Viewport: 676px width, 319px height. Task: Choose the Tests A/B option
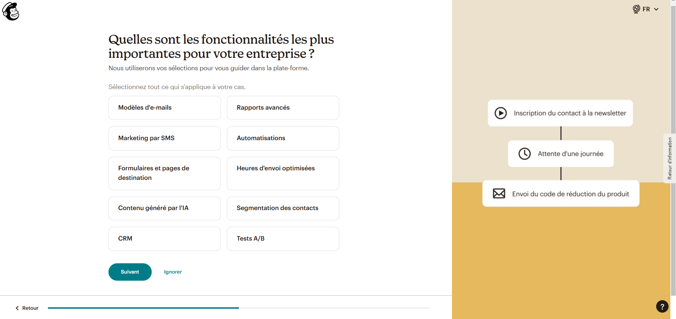pyautogui.click(x=283, y=239)
